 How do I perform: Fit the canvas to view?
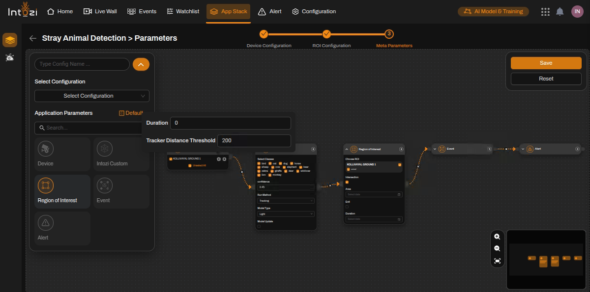(x=497, y=261)
